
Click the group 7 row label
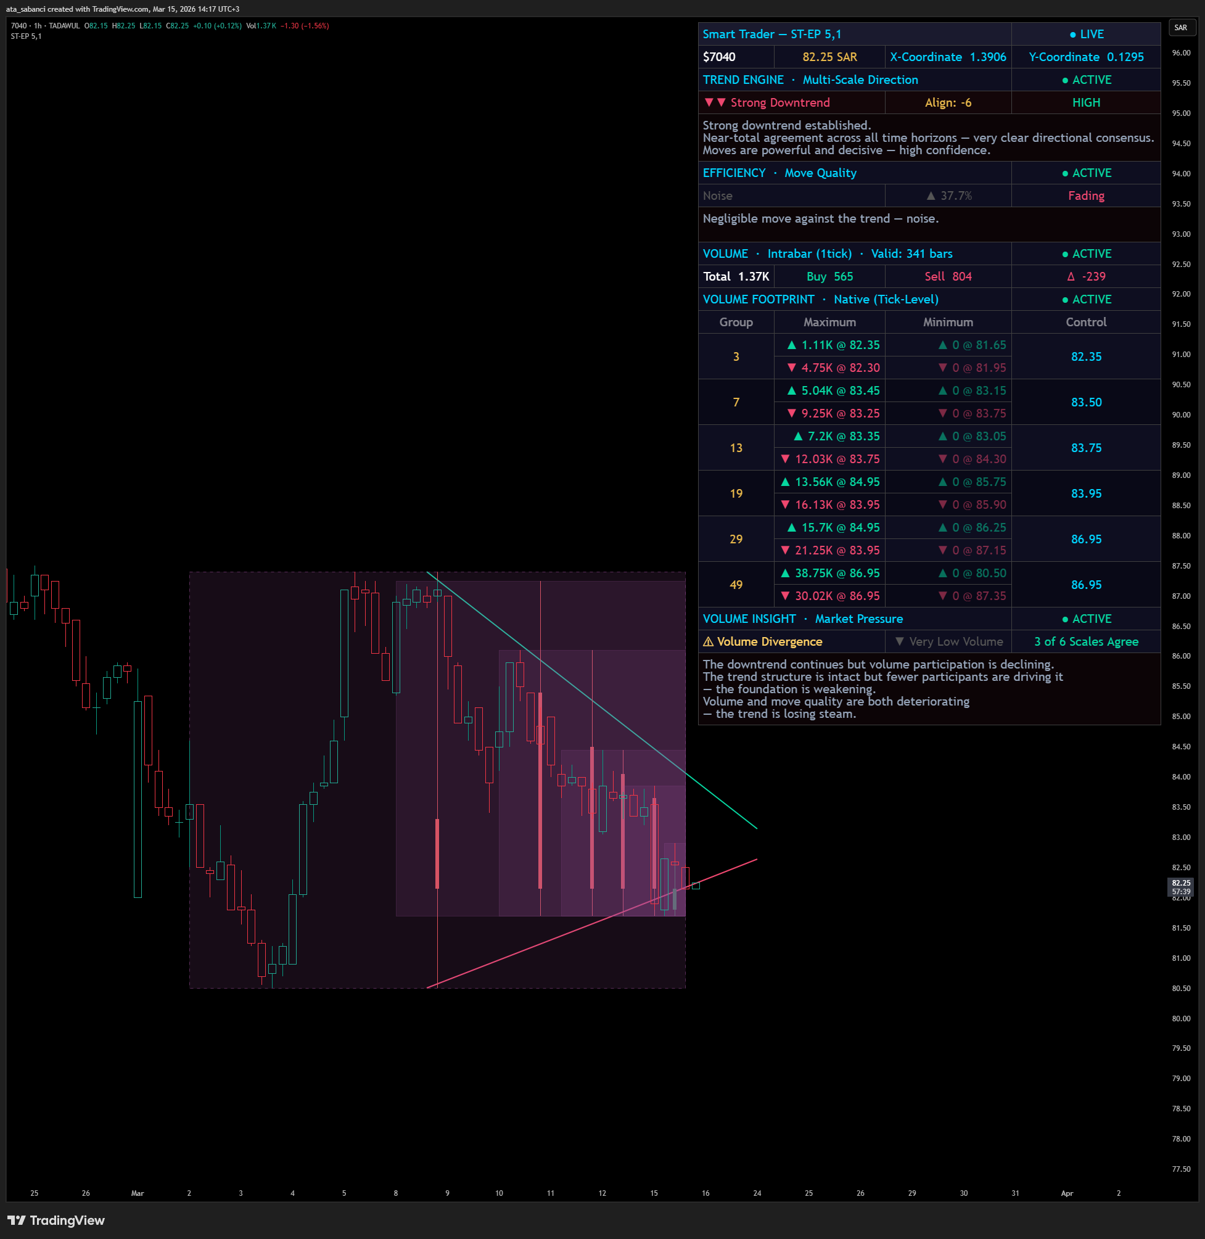736,402
